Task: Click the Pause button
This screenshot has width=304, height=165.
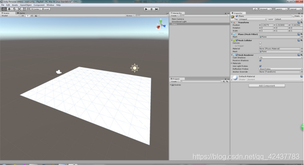Action: [152, 9]
